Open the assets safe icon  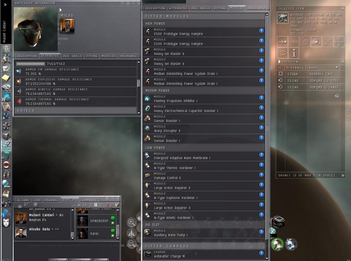pyautogui.click(x=6, y=136)
